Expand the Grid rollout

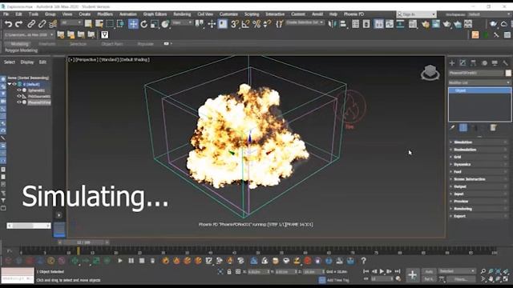coord(479,157)
